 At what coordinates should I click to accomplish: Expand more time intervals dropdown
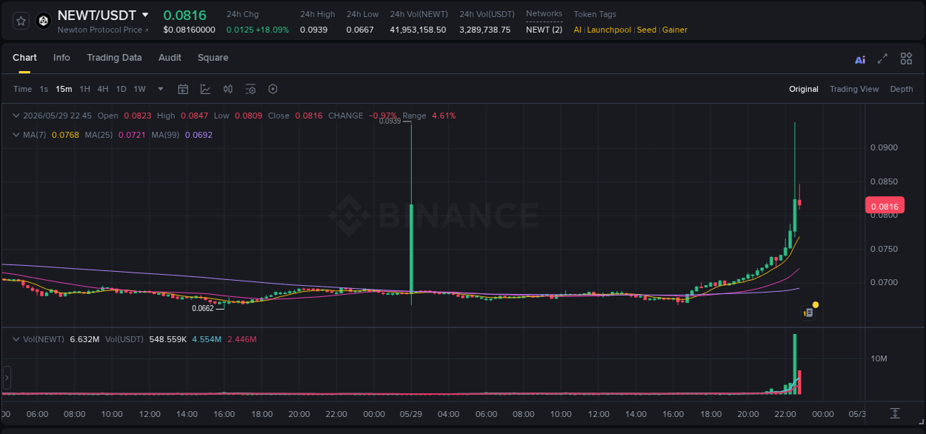pos(161,89)
